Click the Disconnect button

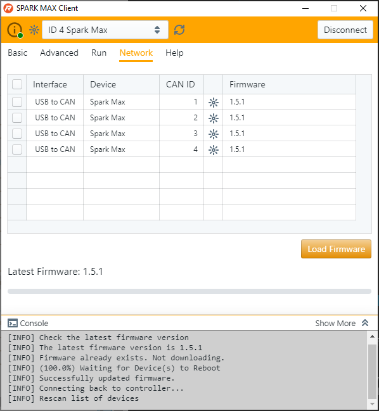pyautogui.click(x=345, y=30)
